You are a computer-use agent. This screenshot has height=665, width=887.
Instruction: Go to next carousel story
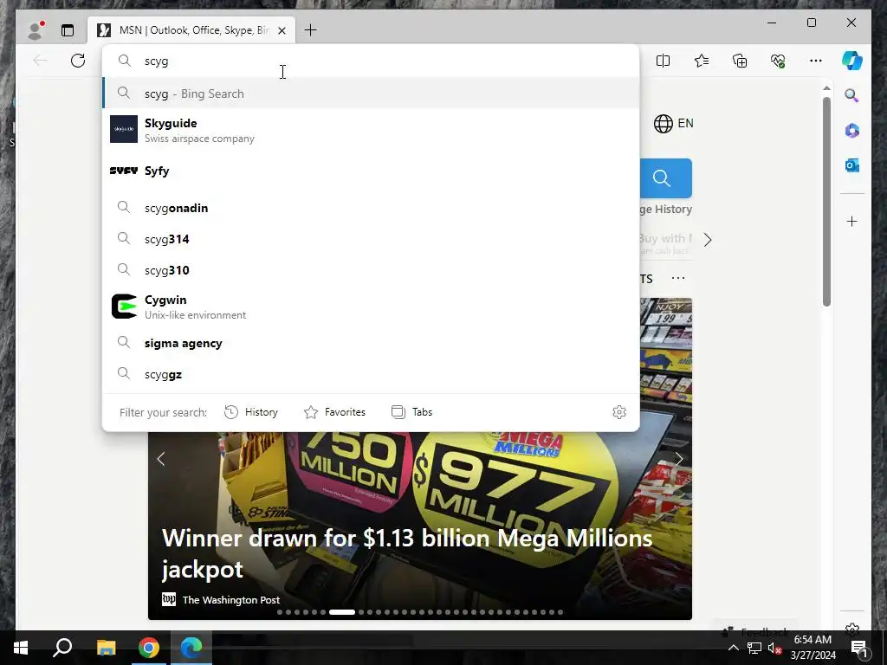click(x=679, y=459)
